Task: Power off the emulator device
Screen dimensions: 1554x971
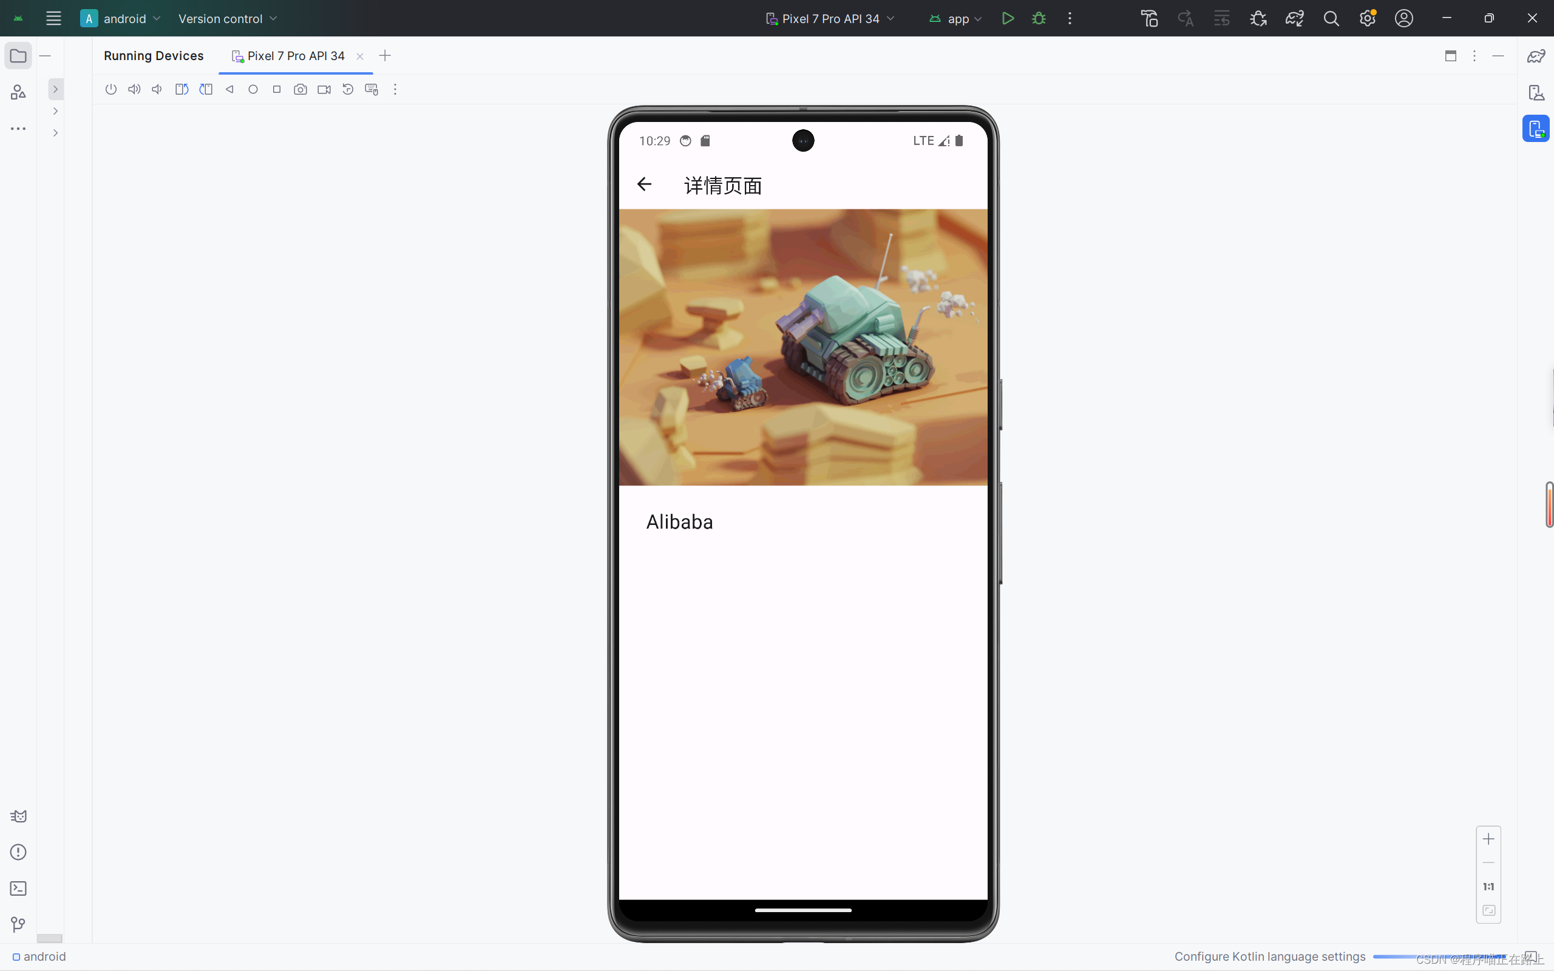Action: pos(111,89)
